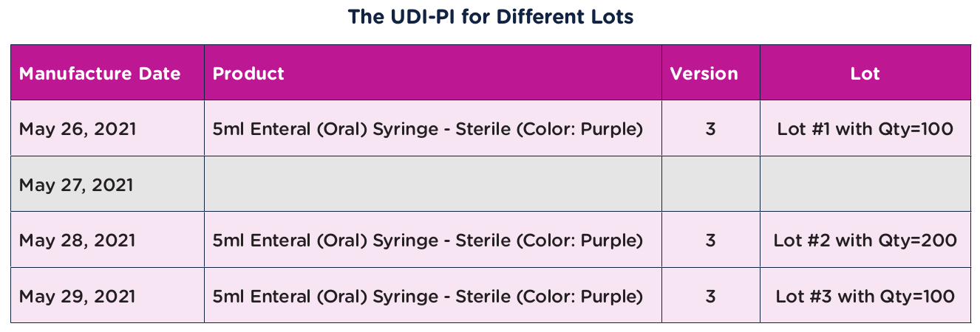980x332 pixels.
Task: Select the 'Manufacture Date' column header
Action: [100, 74]
